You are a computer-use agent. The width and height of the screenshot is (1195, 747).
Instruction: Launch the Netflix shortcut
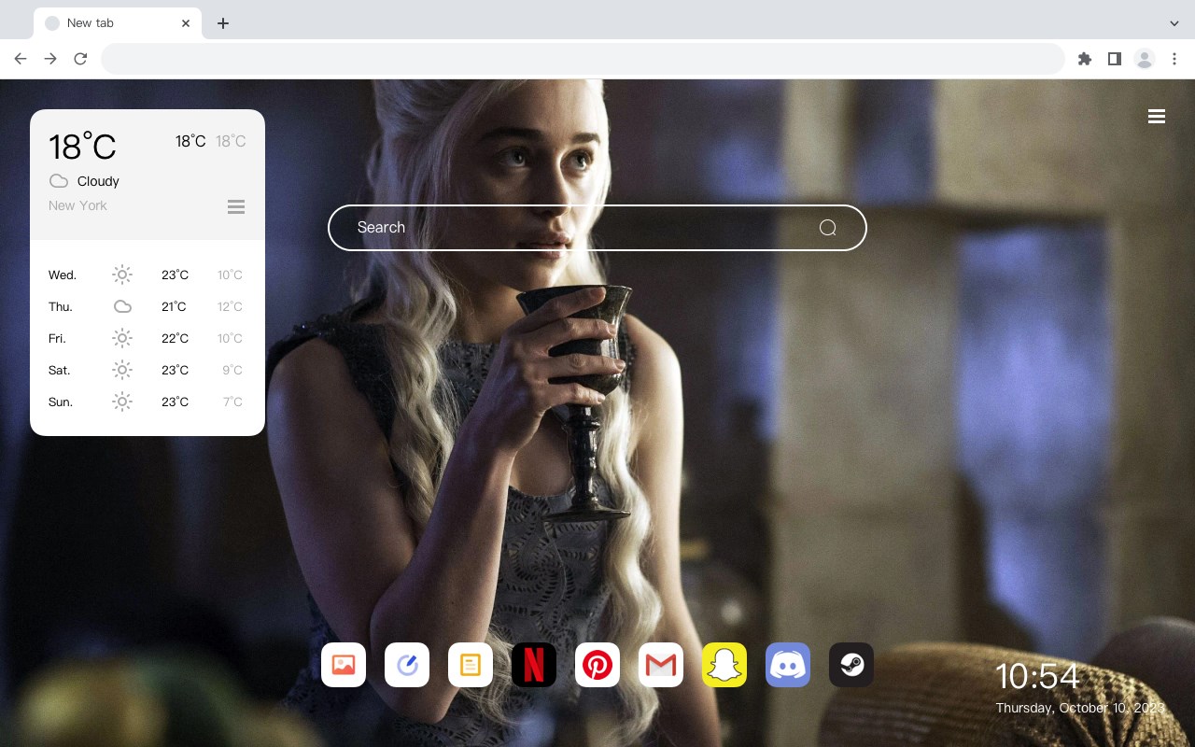[x=534, y=665]
